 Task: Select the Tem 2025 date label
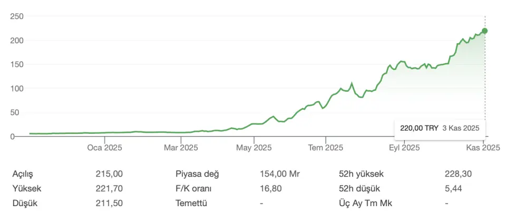tap(326, 148)
